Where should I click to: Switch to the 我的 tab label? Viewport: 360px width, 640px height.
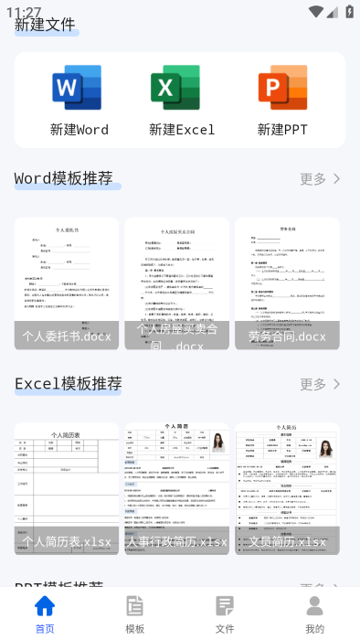click(314, 629)
